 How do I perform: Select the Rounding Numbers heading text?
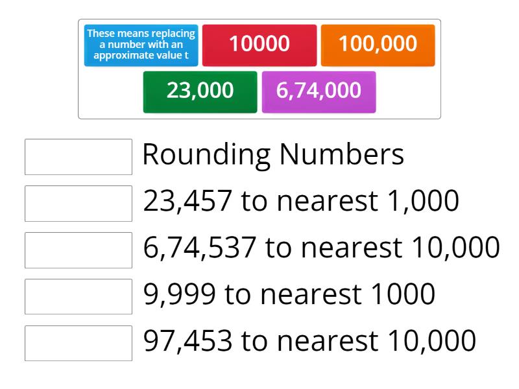point(272,156)
